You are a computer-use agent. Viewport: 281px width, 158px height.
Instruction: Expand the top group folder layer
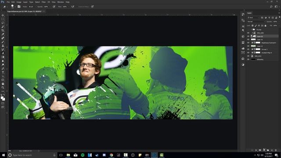point(252,29)
